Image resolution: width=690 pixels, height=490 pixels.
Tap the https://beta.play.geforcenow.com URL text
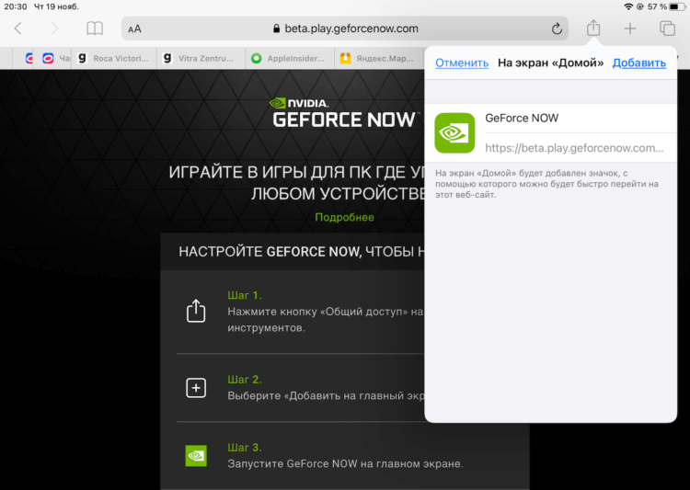pyautogui.click(x=574, y=148)
